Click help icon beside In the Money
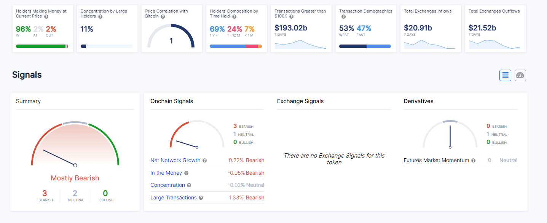 [x=187, y=173]
